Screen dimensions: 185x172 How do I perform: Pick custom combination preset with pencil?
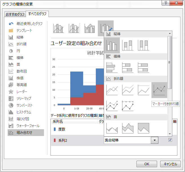click(106, 28)
